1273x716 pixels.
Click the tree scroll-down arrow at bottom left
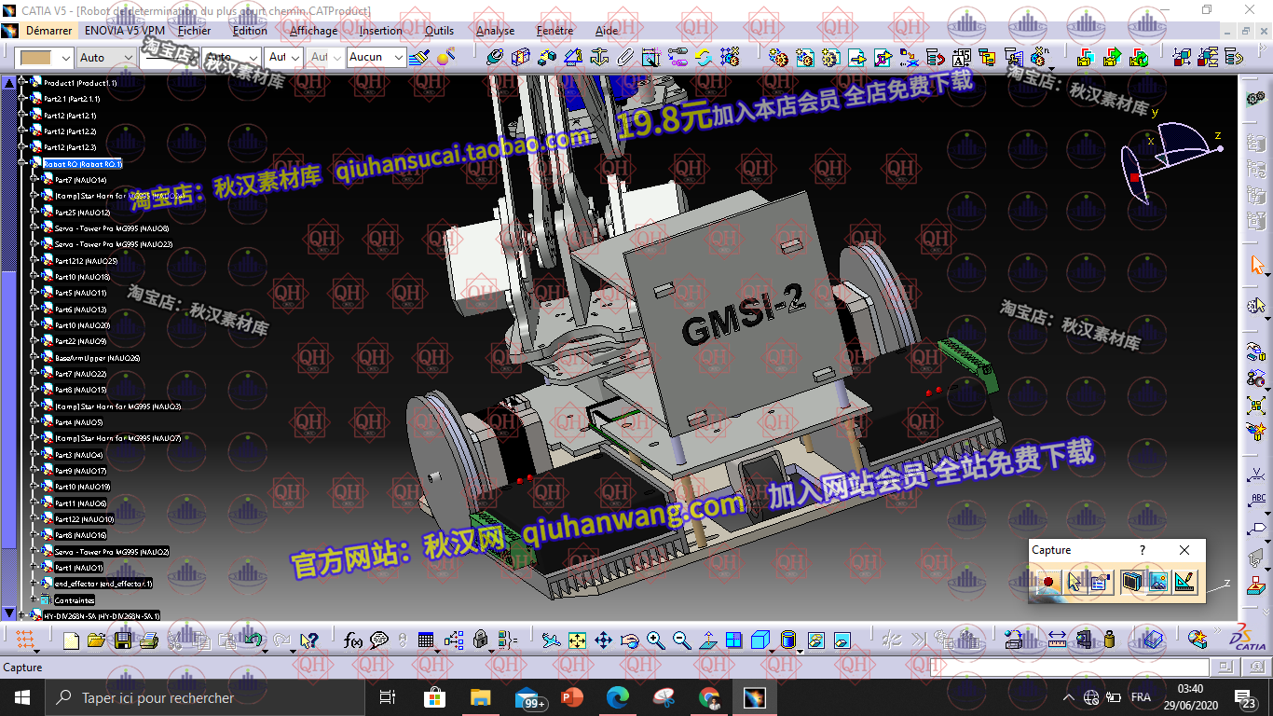(9, 613)
